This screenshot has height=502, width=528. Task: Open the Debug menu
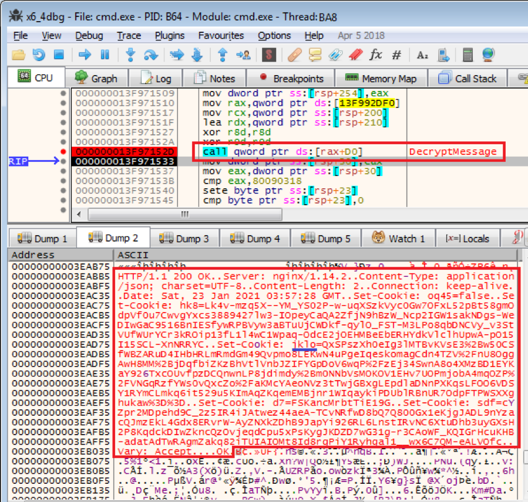pyautogui.click(x=89, y=36)
